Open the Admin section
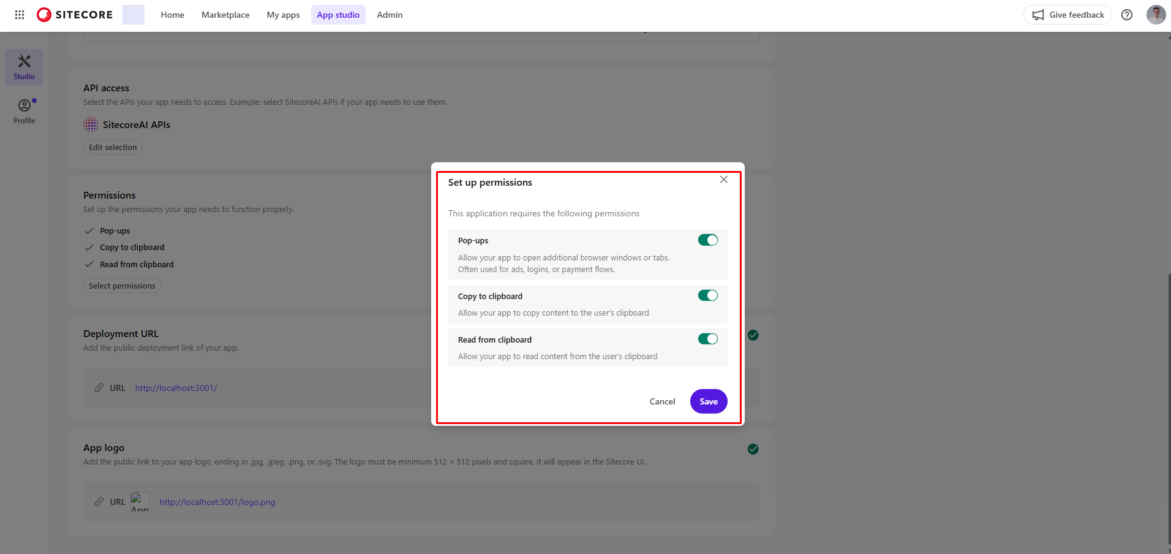 (390, 14)
